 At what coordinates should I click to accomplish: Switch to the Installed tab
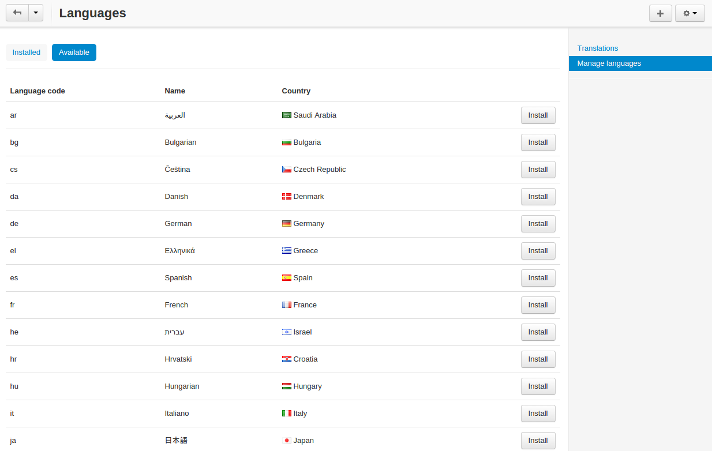tap(27, 52)
